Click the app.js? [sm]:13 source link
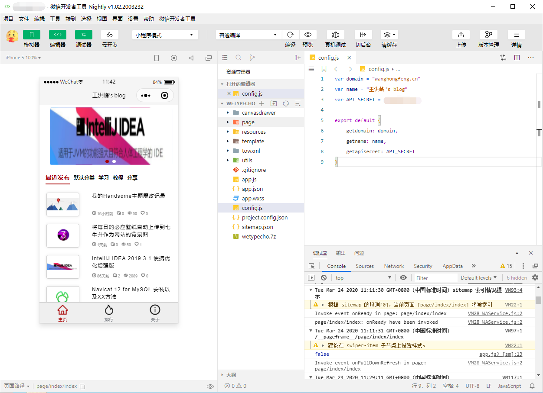543x393 pixels. pos(501,354)
